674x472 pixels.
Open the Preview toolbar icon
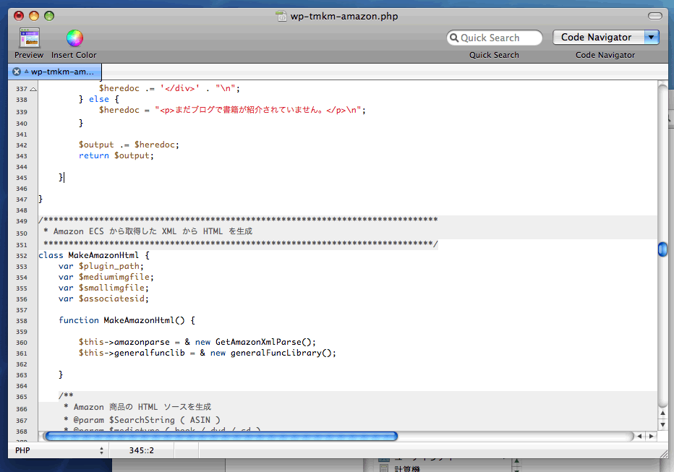pyautogui.click(x=29, y=38)
